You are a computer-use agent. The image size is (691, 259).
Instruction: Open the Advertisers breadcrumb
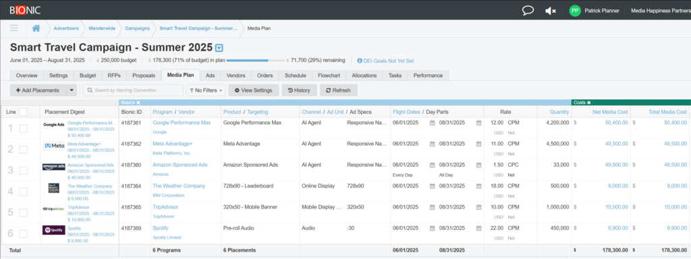[x=66, y=28]
